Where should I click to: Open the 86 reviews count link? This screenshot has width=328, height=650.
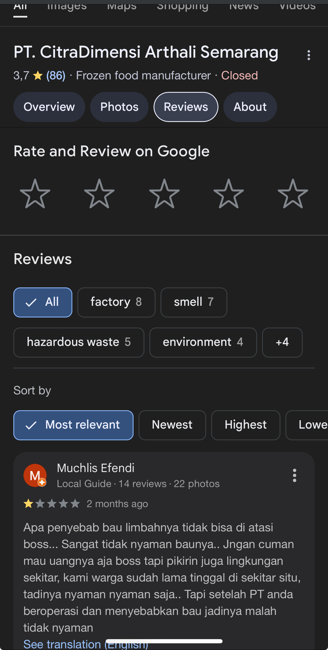pos(56,75)
